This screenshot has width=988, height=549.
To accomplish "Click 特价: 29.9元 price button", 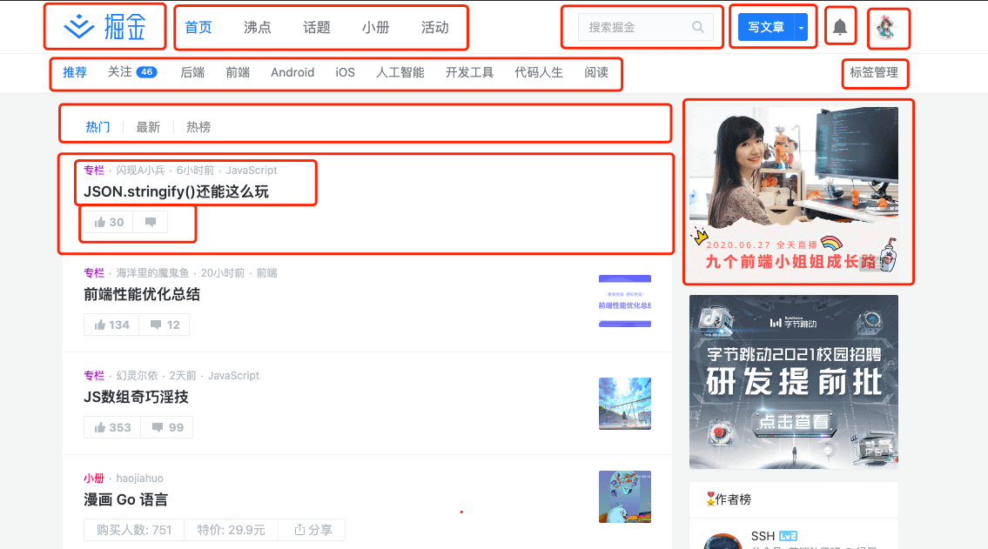I will click(x=231, y=530).
